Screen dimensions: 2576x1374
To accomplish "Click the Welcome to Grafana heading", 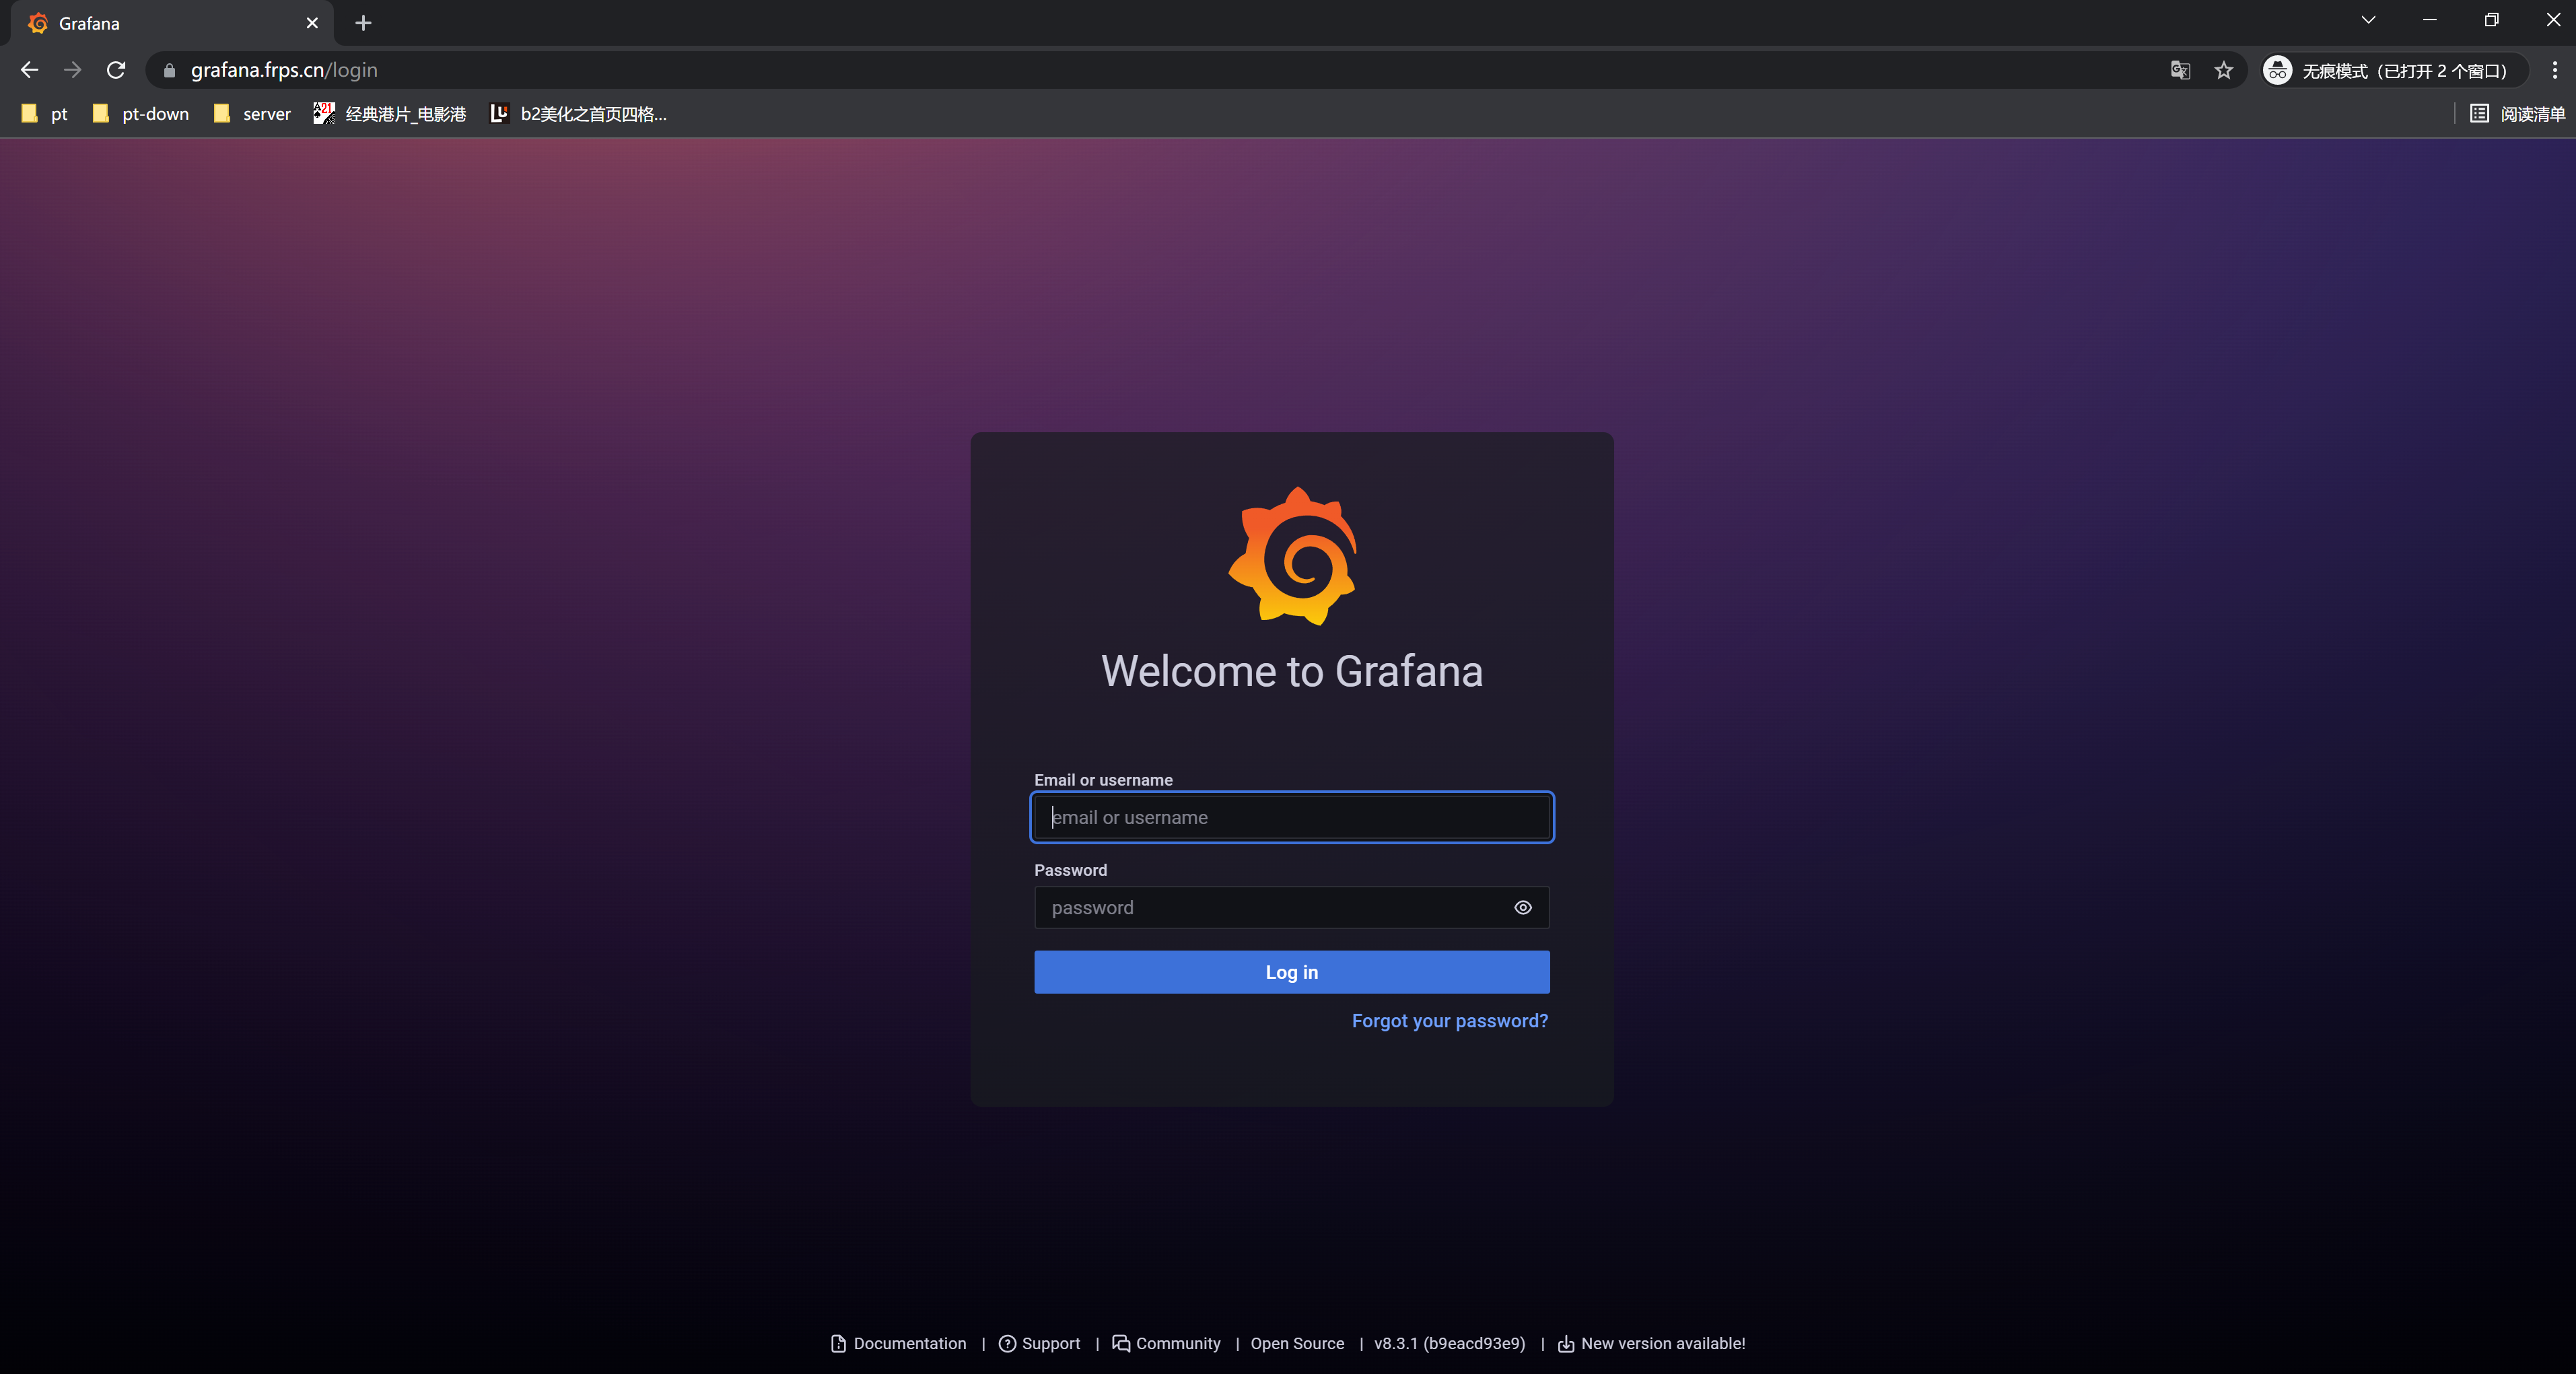I will coord(1292,670).
